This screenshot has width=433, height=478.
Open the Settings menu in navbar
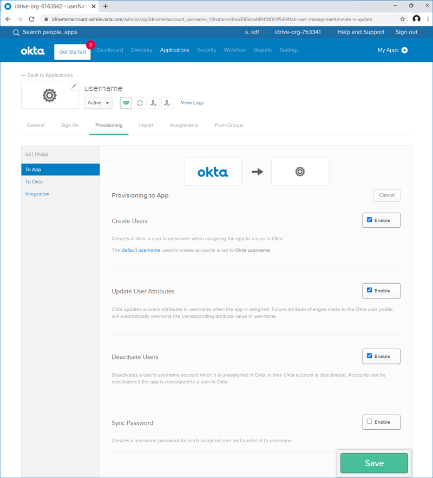(x=289, y=50)
